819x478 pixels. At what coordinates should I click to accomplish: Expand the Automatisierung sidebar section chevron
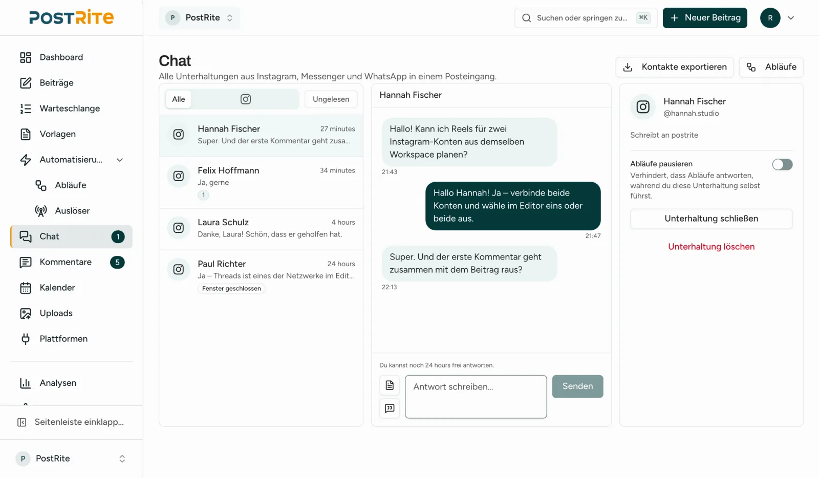[x=120, y=160]
